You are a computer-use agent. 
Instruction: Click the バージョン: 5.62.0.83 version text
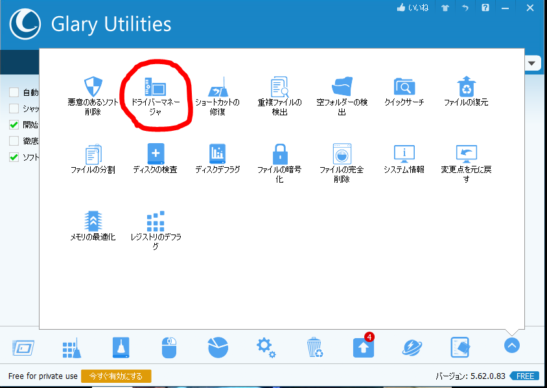click(471, 376)
